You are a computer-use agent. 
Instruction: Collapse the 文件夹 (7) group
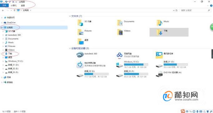point(70,16)
